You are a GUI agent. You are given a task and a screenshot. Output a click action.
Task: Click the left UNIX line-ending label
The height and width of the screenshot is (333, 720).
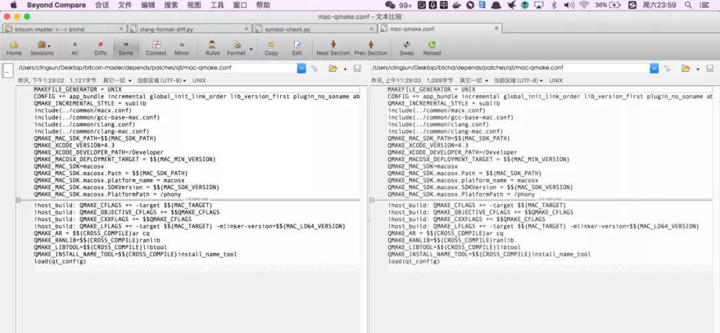[x=199, y=81]
